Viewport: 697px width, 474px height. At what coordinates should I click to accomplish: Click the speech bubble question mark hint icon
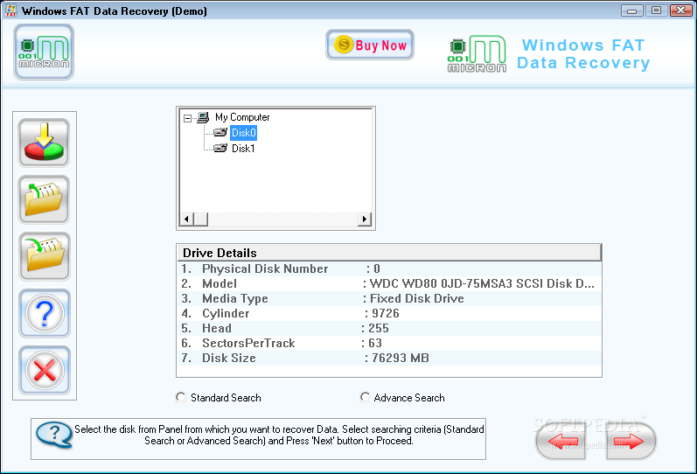54,435
